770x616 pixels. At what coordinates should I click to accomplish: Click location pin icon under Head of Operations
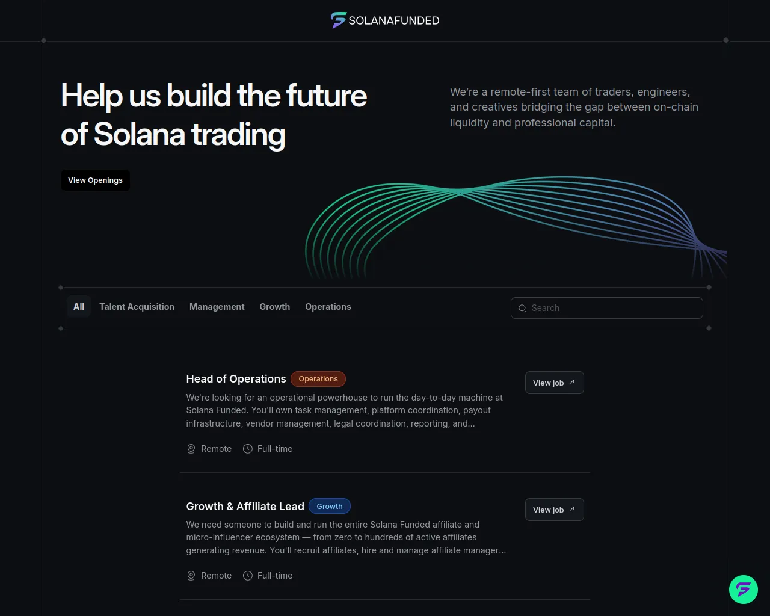[191, 449]
